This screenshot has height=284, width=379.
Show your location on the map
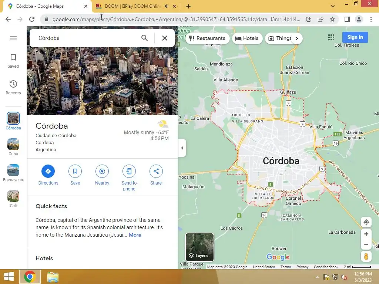(366, 222)
